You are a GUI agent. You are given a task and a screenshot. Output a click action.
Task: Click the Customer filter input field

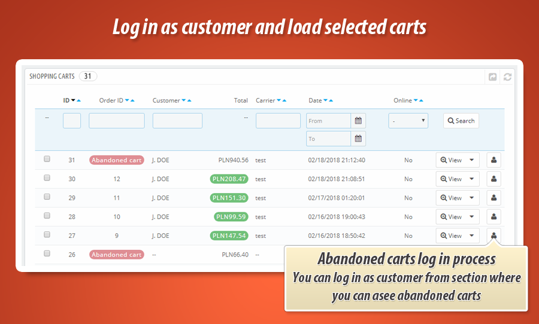[x=177, y=121]
